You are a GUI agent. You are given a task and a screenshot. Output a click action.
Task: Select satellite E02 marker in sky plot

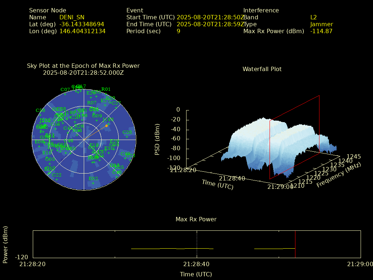coord(93,183)
